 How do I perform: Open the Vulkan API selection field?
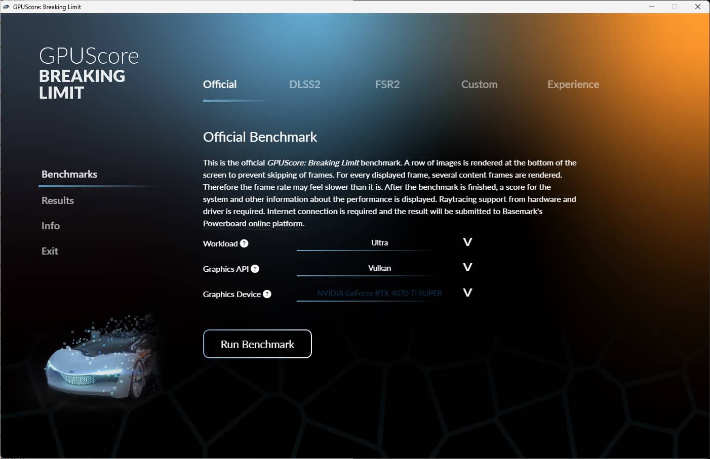coord(379,268)
